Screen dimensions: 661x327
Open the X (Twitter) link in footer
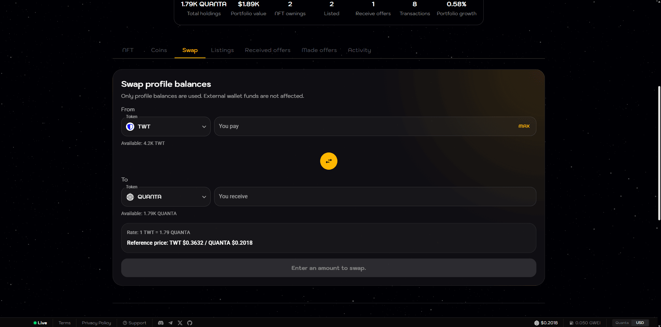click(x=180, y=323)
